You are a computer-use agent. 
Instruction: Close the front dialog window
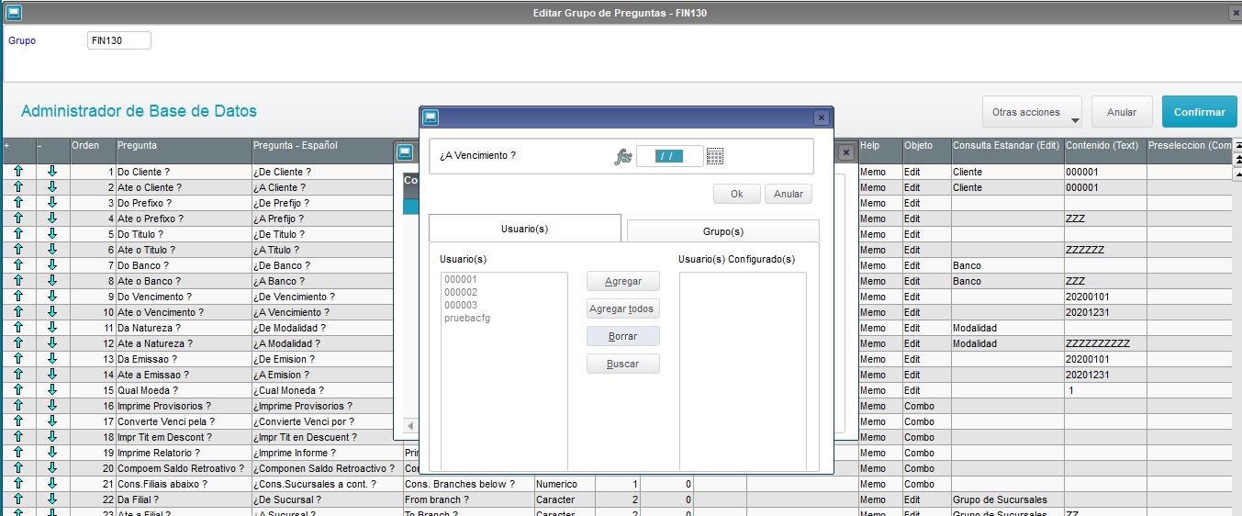point(822,118)
